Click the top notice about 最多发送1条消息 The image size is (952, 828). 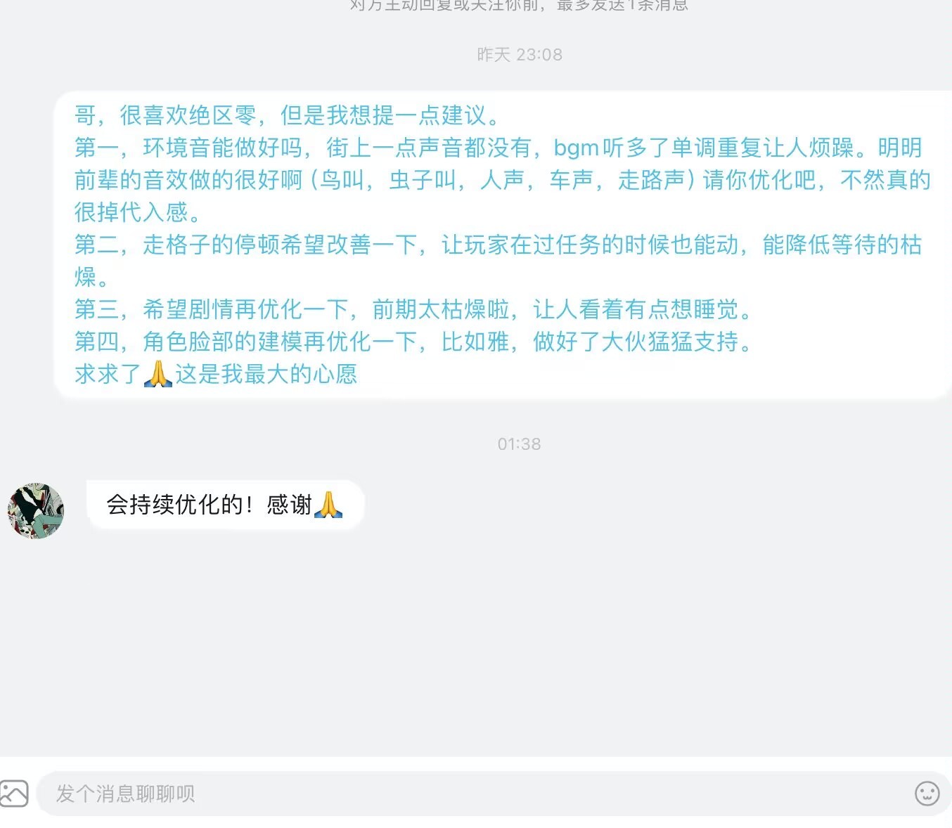tap(519, 6)
